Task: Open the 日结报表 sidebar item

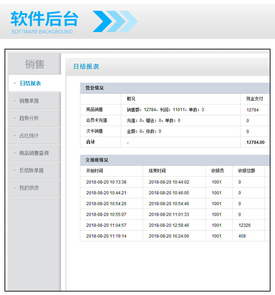Action: click(34, 83)
